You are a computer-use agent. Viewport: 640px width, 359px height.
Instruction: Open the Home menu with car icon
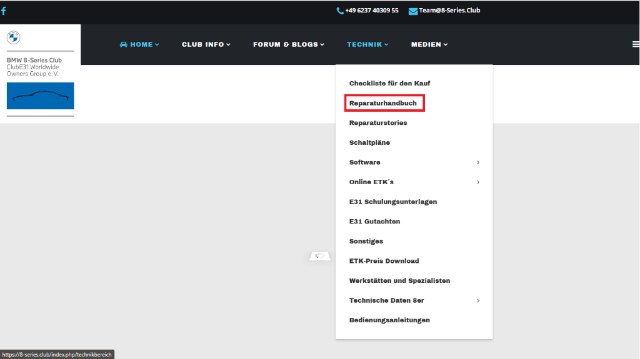click(x=139, y=44)
